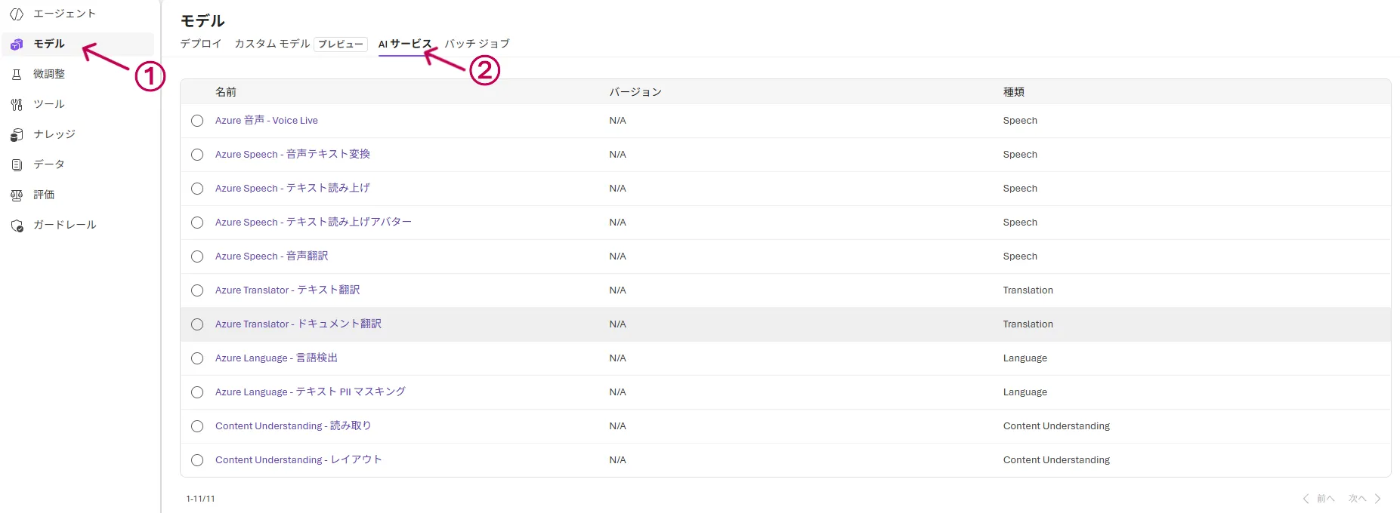Click next page chevron next to 次へ
The height and width of the screenshot is (513, 1400).
tap(1378, 499)
